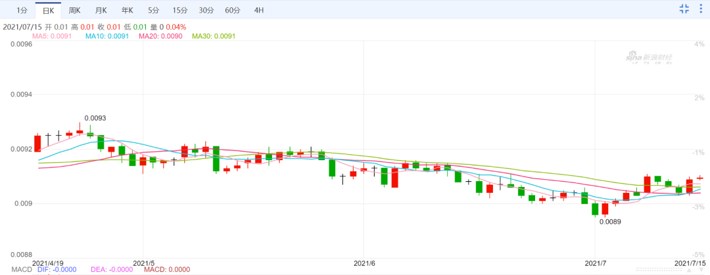The height and width of the screenshot is (275, 710).
Task: Click the 0.0088 price axis label
Action: click(21, 254)
